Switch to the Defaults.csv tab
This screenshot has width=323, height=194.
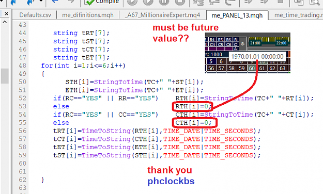35,15
